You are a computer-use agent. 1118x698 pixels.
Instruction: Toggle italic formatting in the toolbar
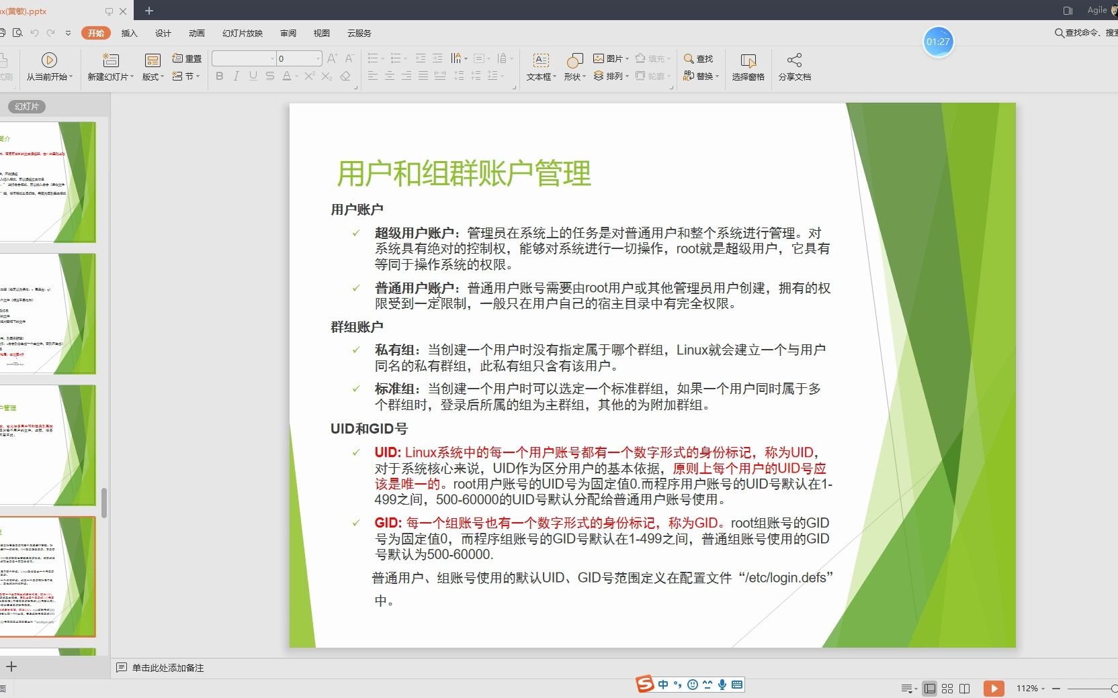(x=236, y=76)
